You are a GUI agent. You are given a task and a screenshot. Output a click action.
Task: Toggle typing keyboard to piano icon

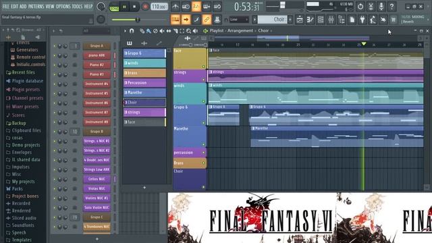point(175,20)
